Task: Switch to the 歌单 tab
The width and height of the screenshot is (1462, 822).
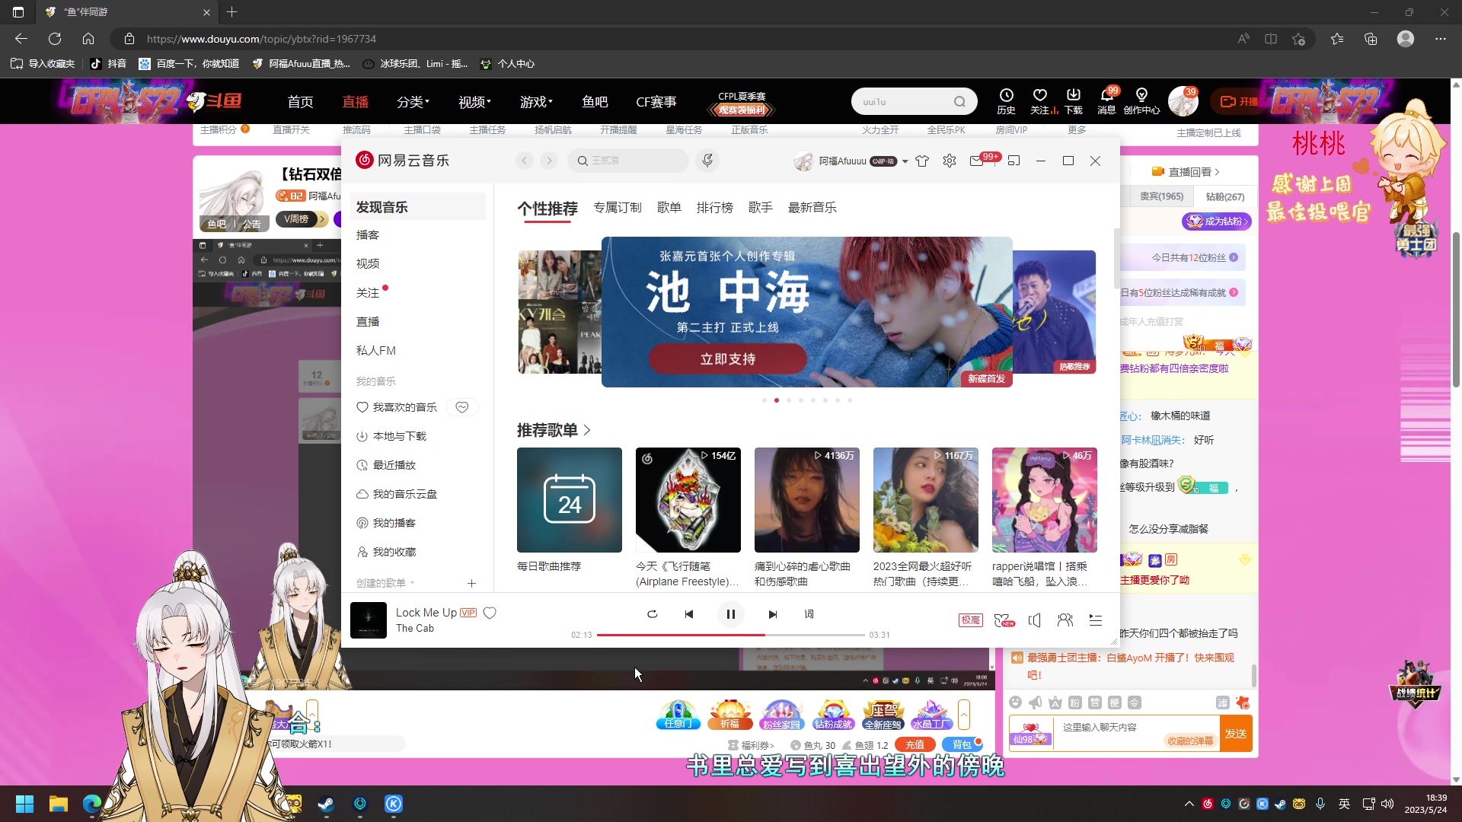Action: click(x=669, y=208)
